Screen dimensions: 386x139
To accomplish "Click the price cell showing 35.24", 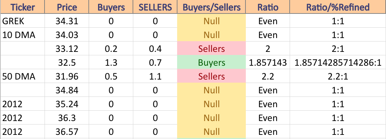I will click(x=67, y=104).
